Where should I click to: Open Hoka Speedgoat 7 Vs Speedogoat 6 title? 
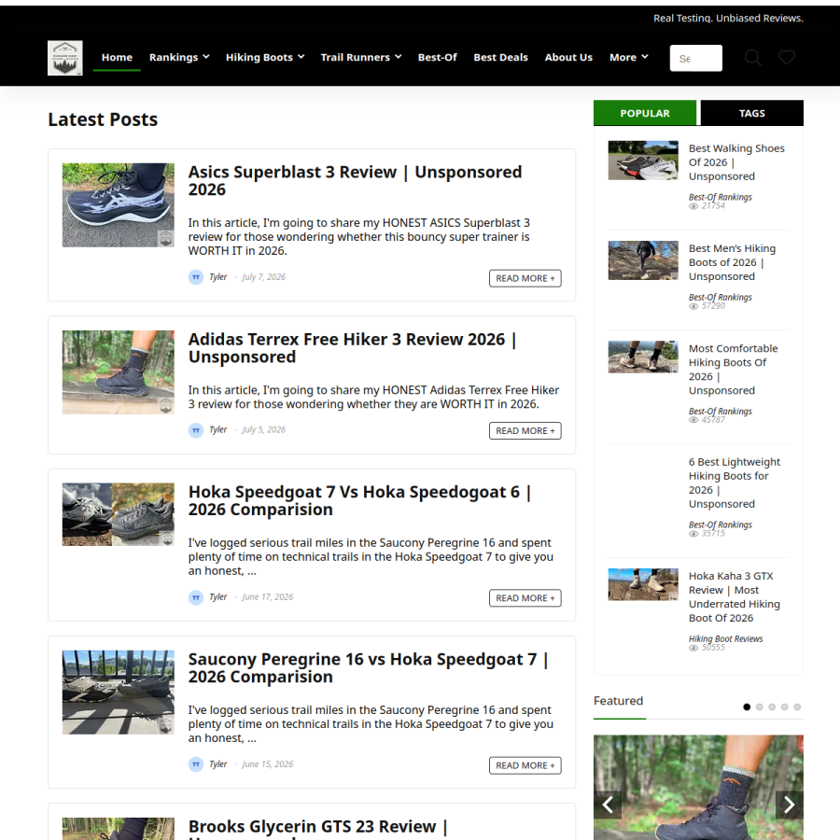[x=359, y=500]
